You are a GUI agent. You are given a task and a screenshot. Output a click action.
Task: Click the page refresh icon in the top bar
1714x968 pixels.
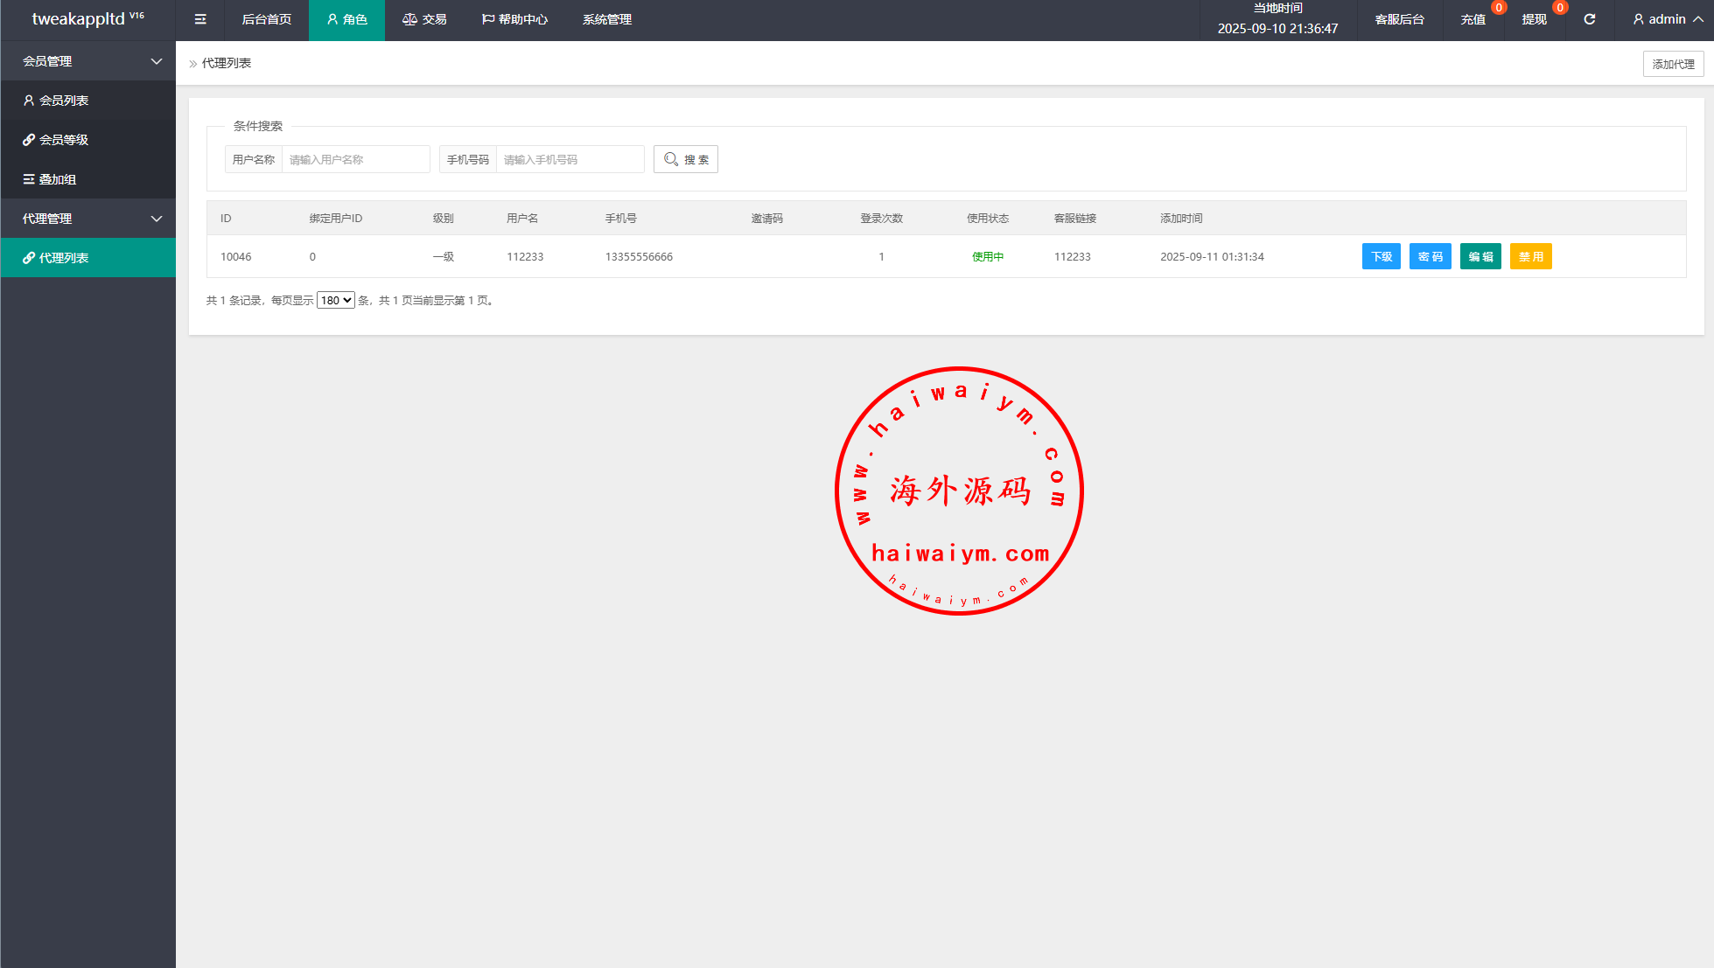[x=1589, y=19]
